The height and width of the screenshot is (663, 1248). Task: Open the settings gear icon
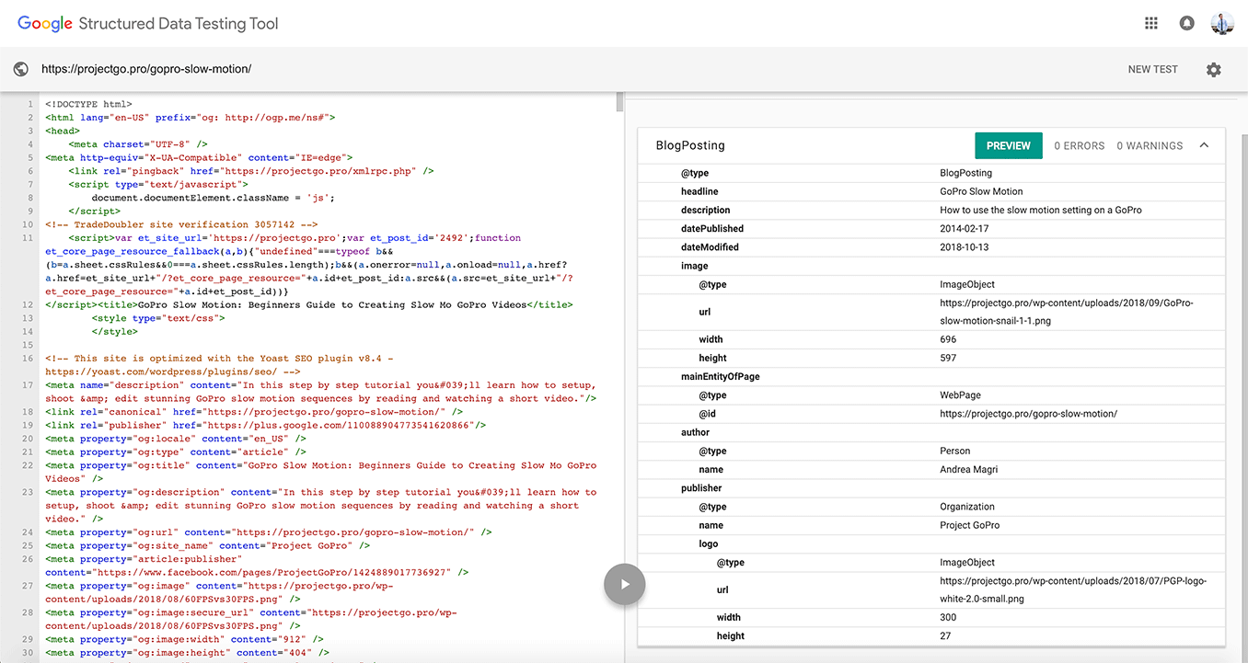tap(1214, 70)
